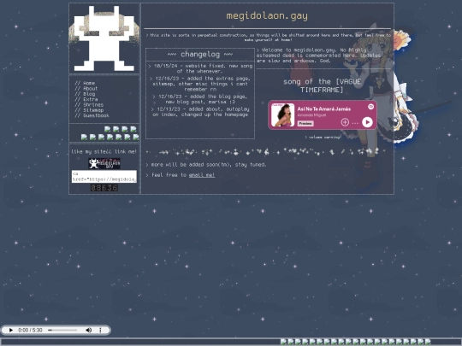Click the pixel cat mascot logo
The height and width of the screenshot is (346, 462).
click(104, 38)
